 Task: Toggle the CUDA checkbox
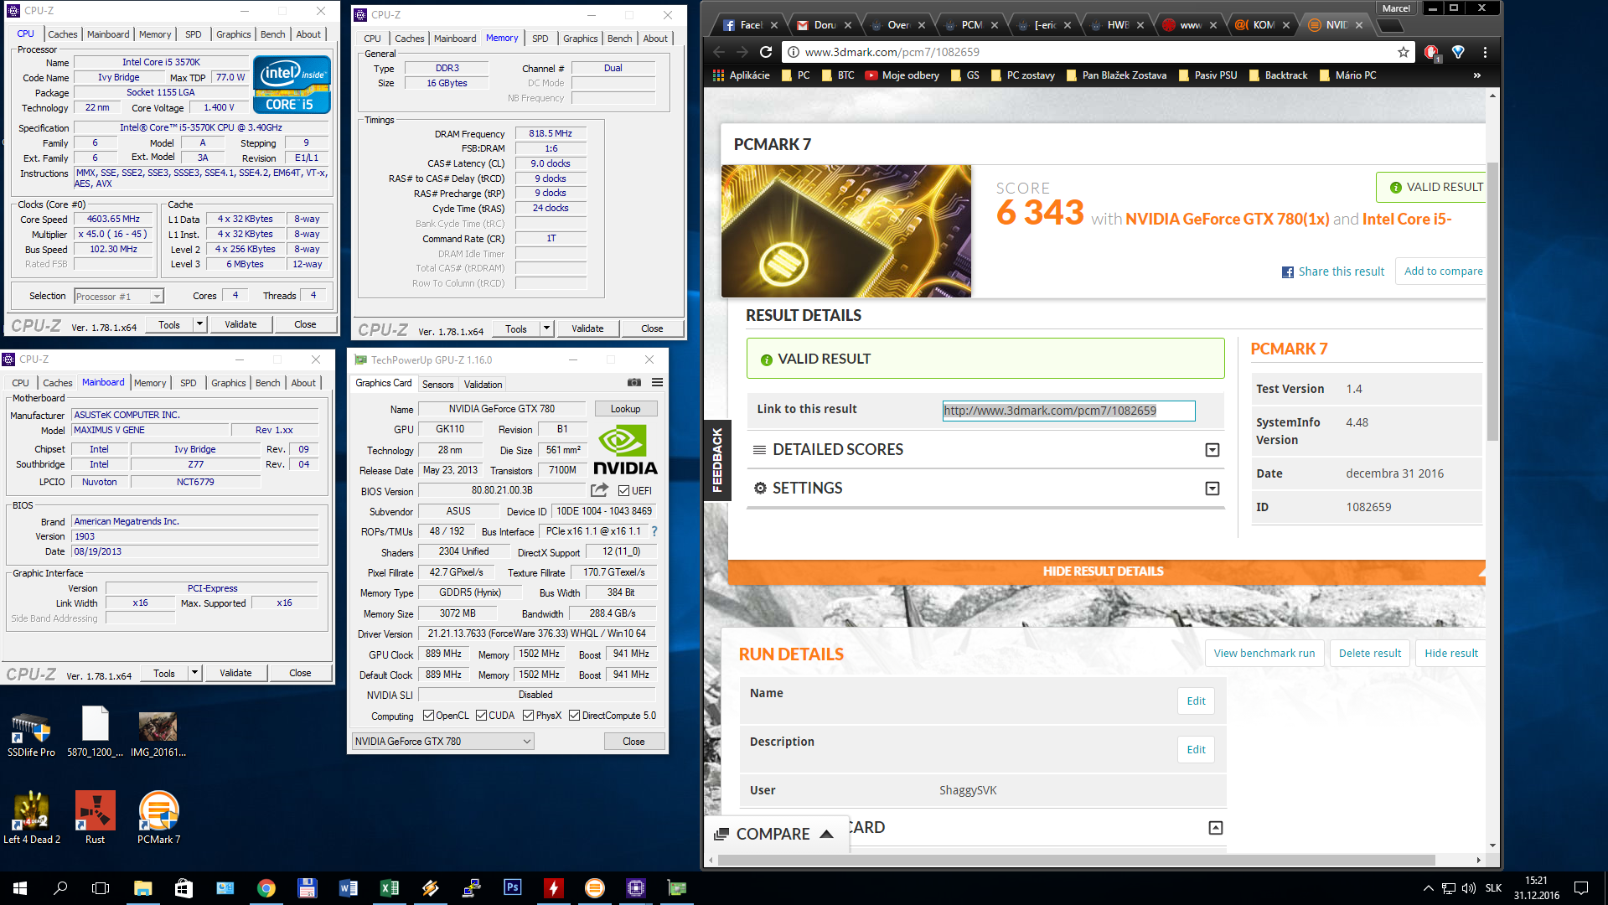tap(481, 716)
